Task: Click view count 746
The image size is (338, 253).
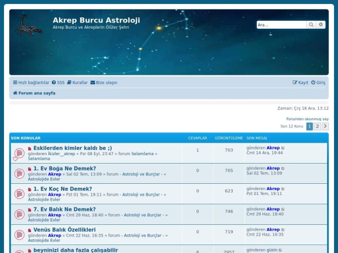Action: click(x=229, y=211)
